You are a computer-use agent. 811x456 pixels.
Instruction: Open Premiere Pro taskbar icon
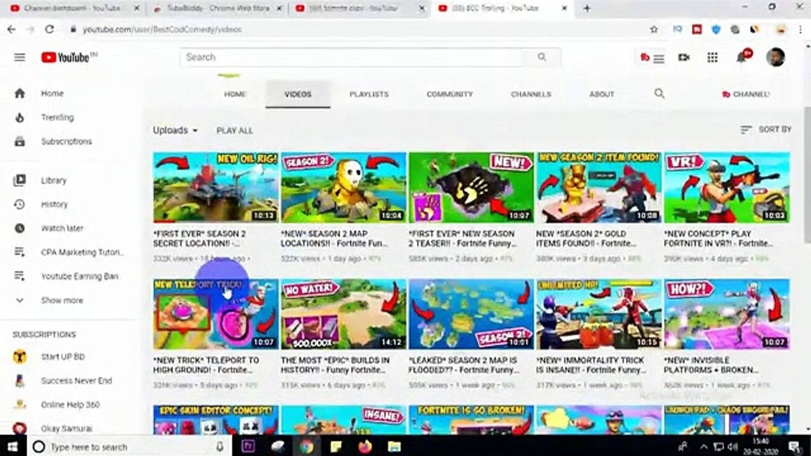[248, 446]
